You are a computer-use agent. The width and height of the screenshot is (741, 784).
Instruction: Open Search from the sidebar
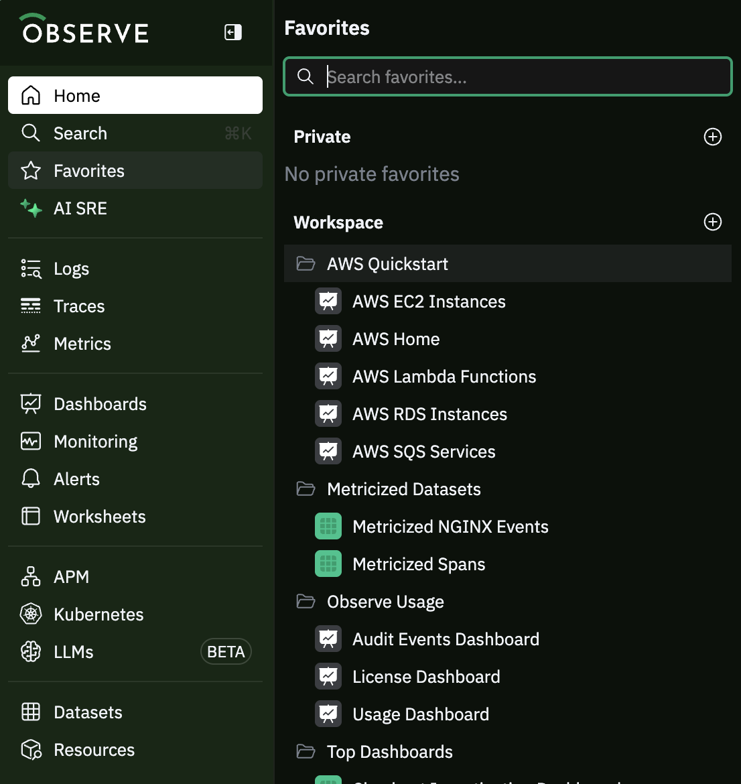(135, 133)
